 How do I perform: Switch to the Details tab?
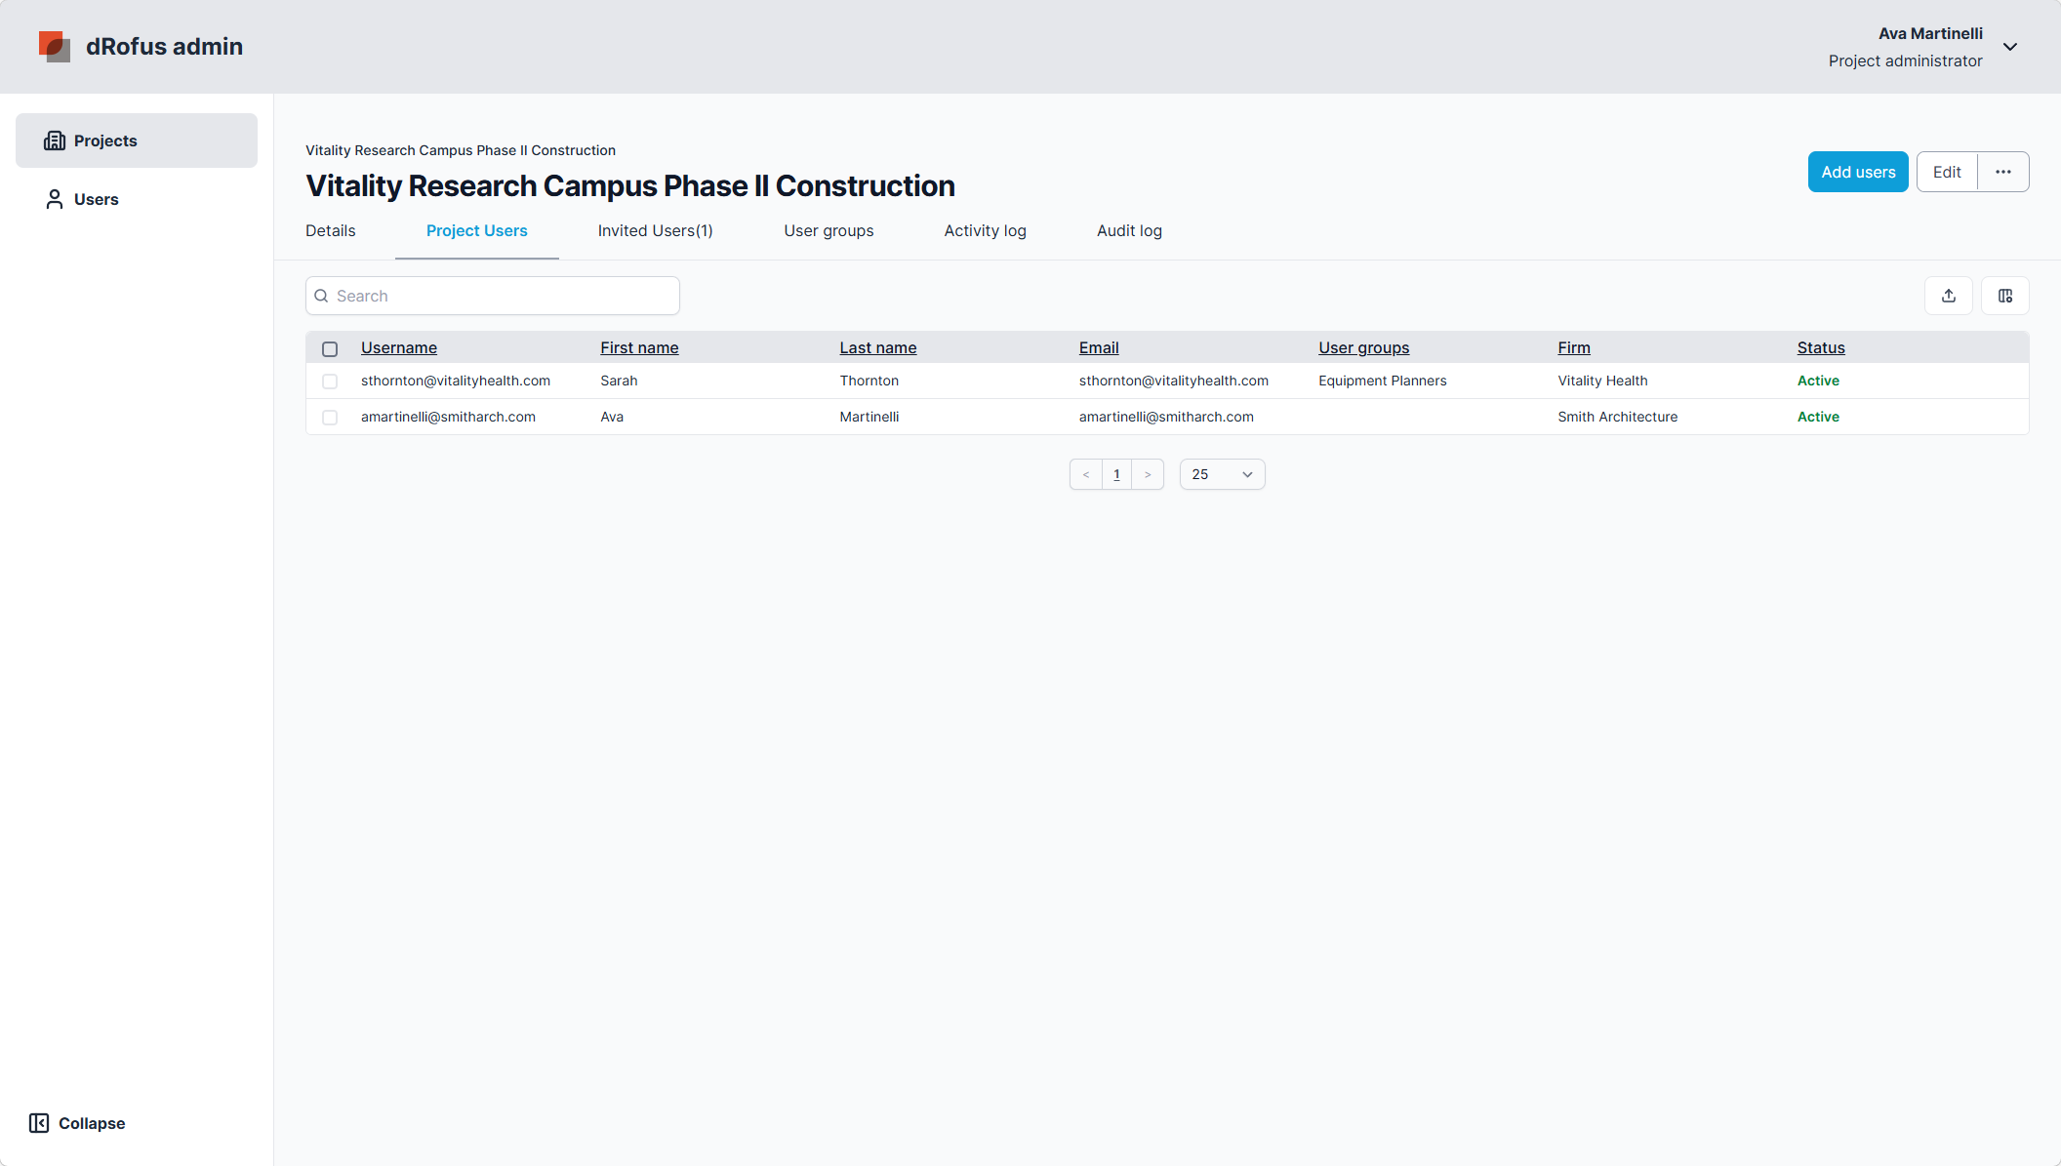coord(331,230)
